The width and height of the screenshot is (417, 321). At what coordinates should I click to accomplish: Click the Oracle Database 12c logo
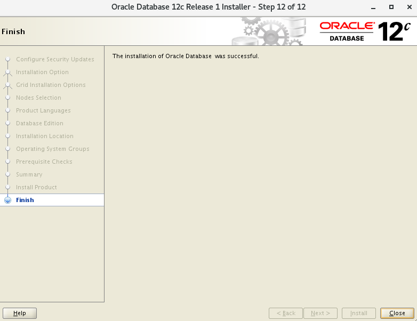365,31
